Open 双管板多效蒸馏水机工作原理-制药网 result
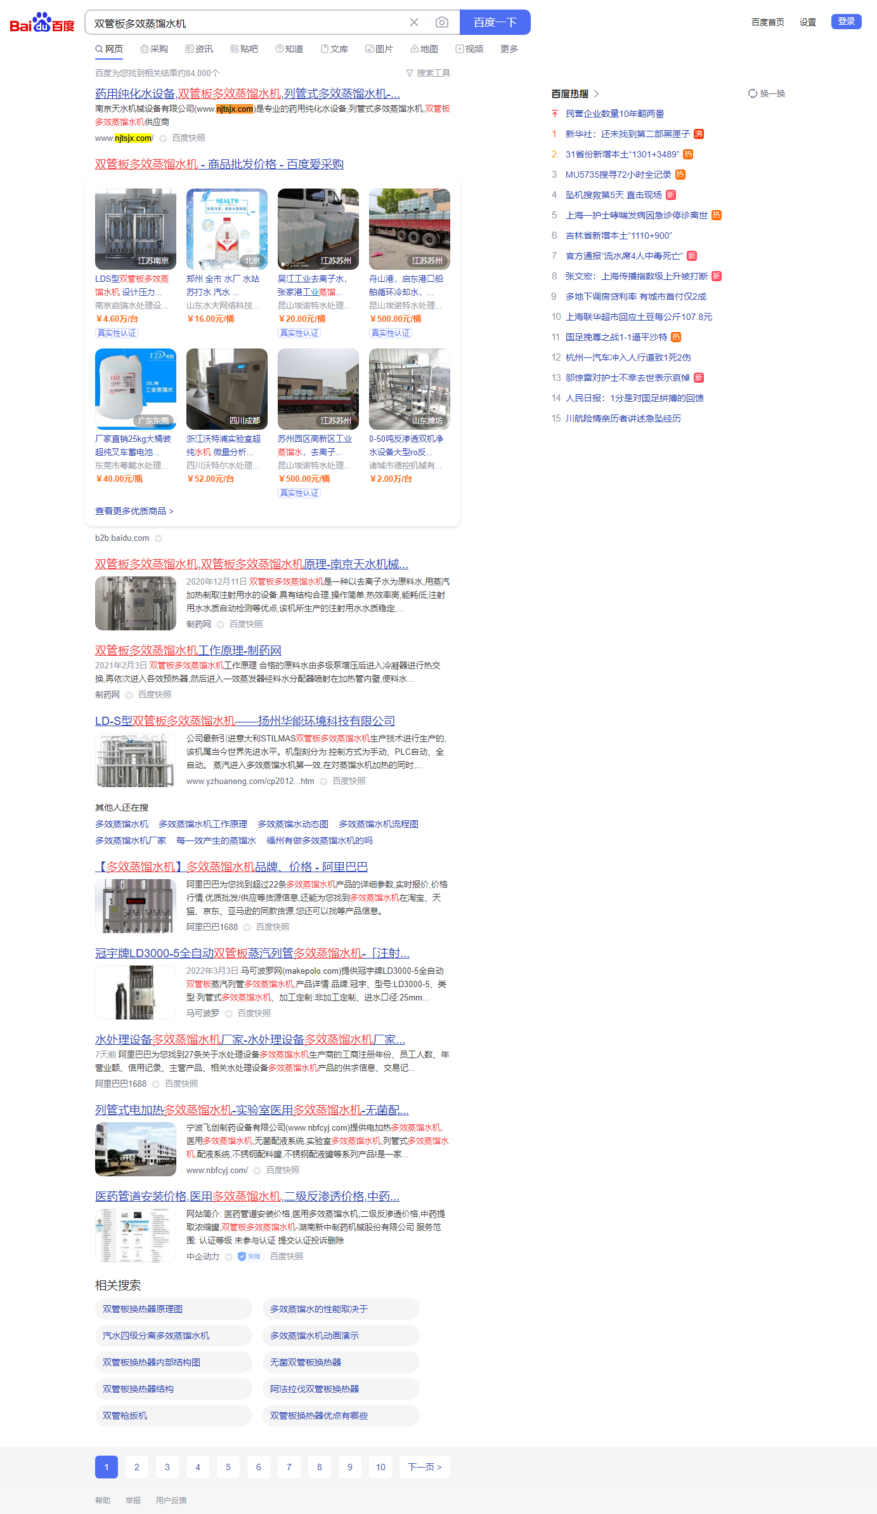877x1514 pixels. [188, 650]
